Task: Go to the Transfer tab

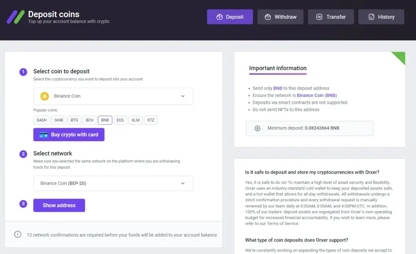Action: click(331, 17)
